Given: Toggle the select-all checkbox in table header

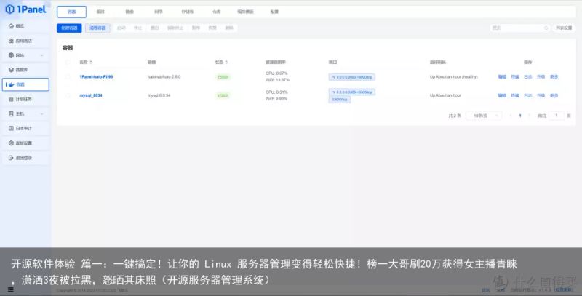Looking at the screenshot, I should click(68, 63).
